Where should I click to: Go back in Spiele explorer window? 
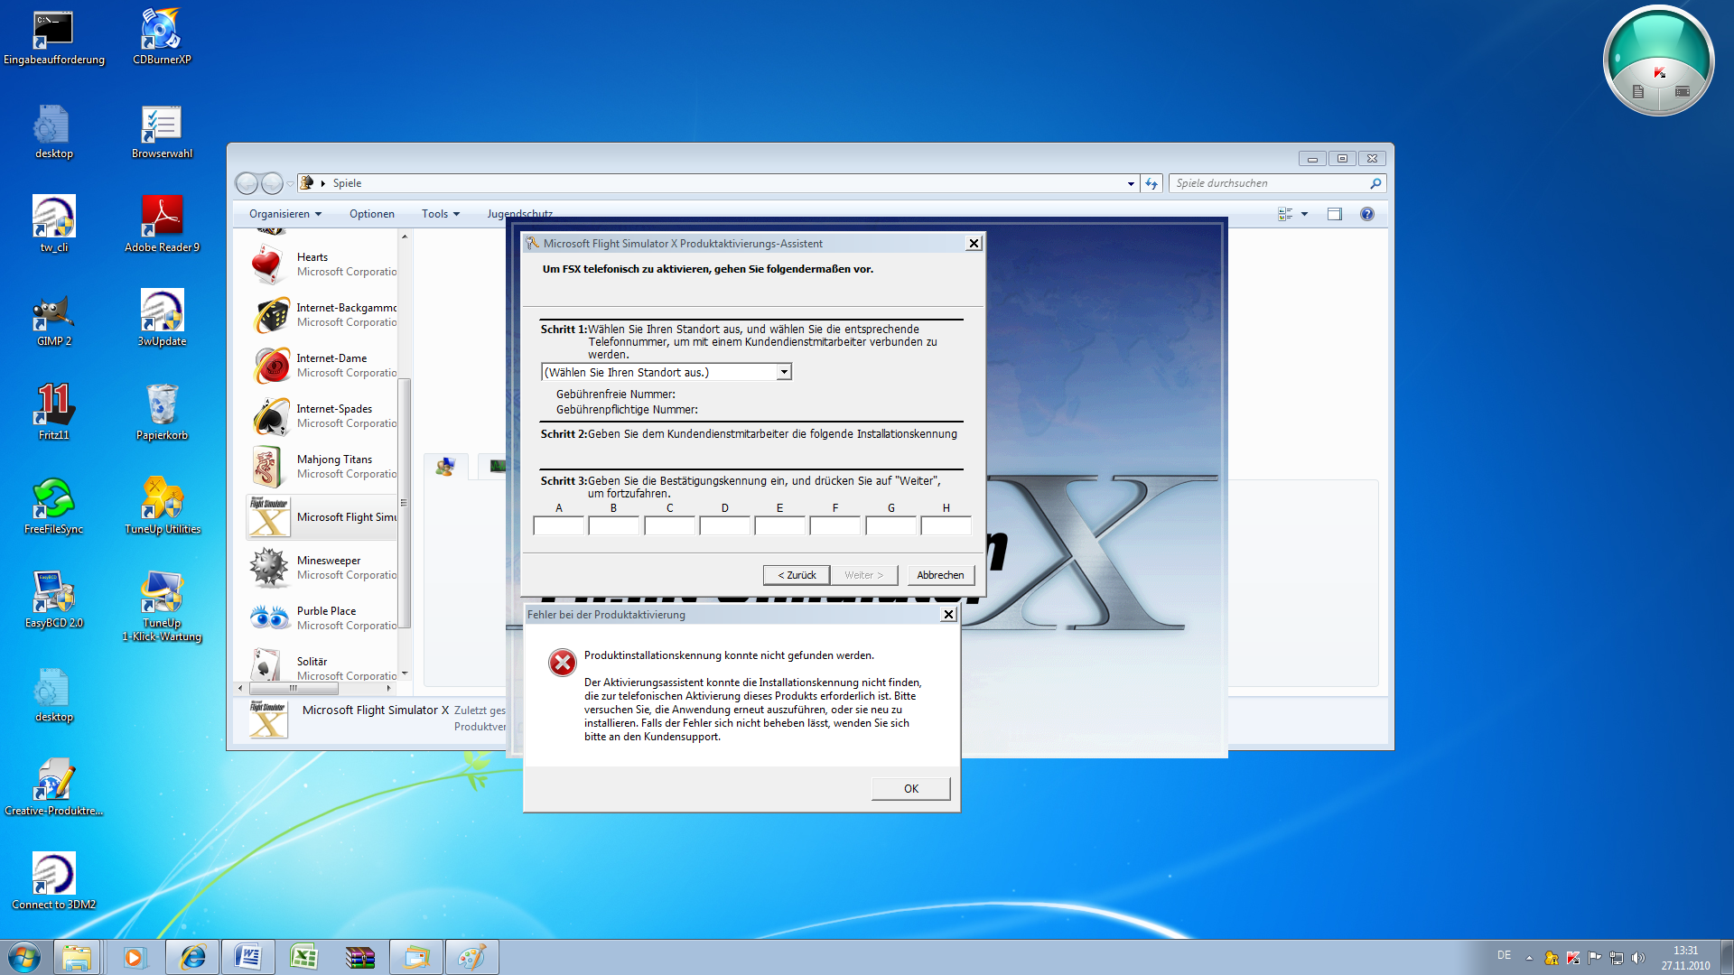point(247,183)
